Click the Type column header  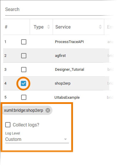click(39, 27)
